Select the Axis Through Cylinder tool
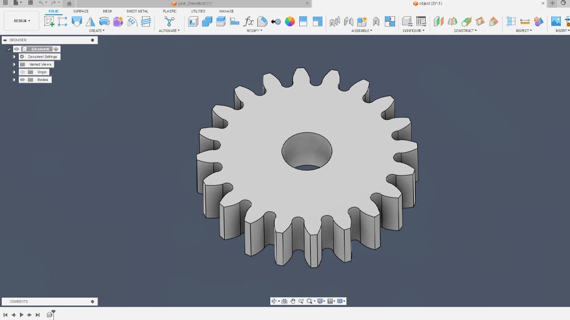This screenshot has width=570, height=320. point(466,22)
